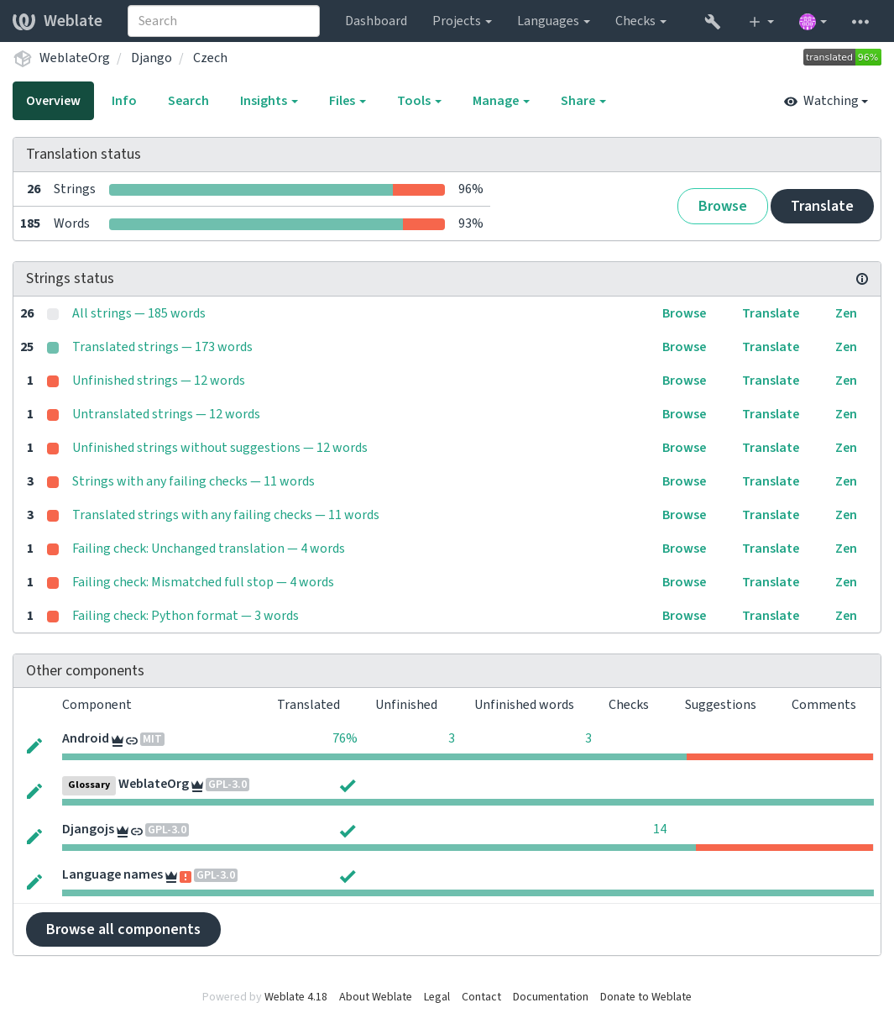Open All strings — 185 words link
The height and width of the screenshot is (1029, 894).
tap(139, 313)
